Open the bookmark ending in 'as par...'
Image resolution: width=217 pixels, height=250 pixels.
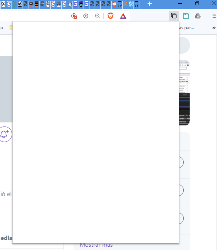point(186,28)
